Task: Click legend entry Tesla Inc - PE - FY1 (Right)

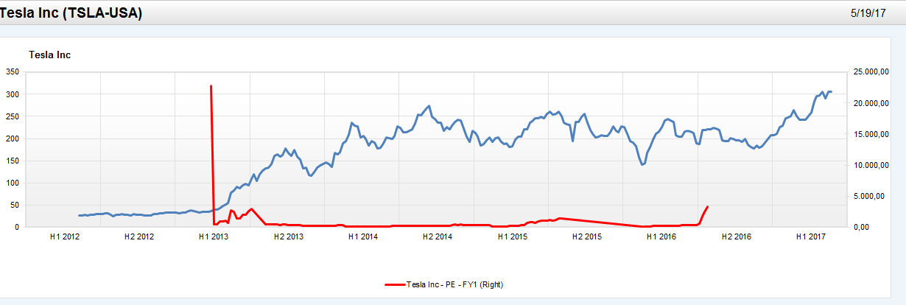Action: [454, 284]
